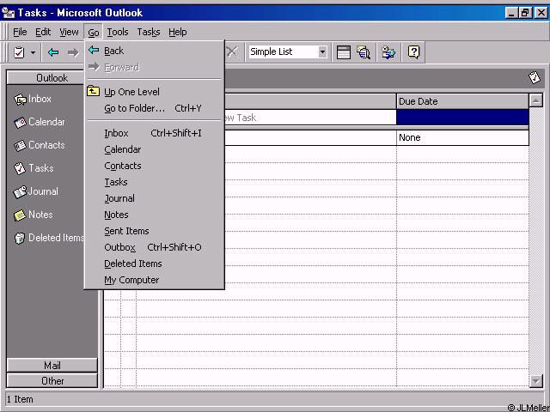The image size is (550, 412).
Task: Switch to the Other shortcut group
Action: (x=52, y=381)
